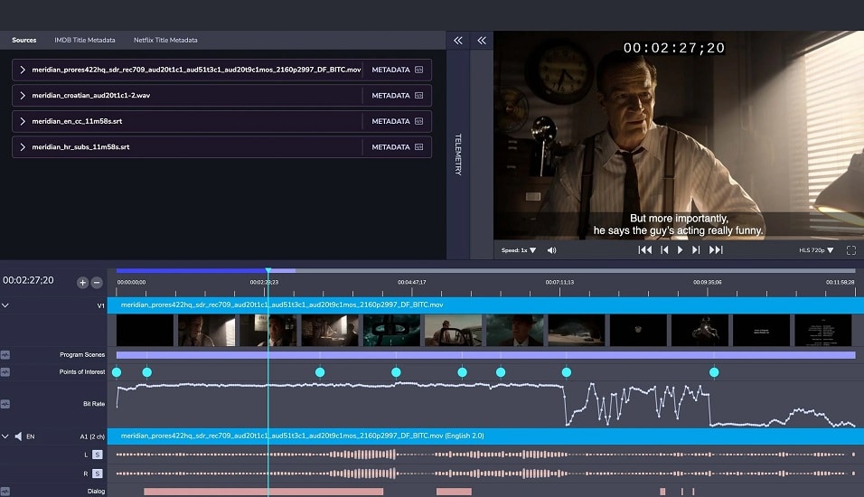Zoom out the timeline with minus button
Viewport: 864px width, 497px height.
(x=97, y=283)
